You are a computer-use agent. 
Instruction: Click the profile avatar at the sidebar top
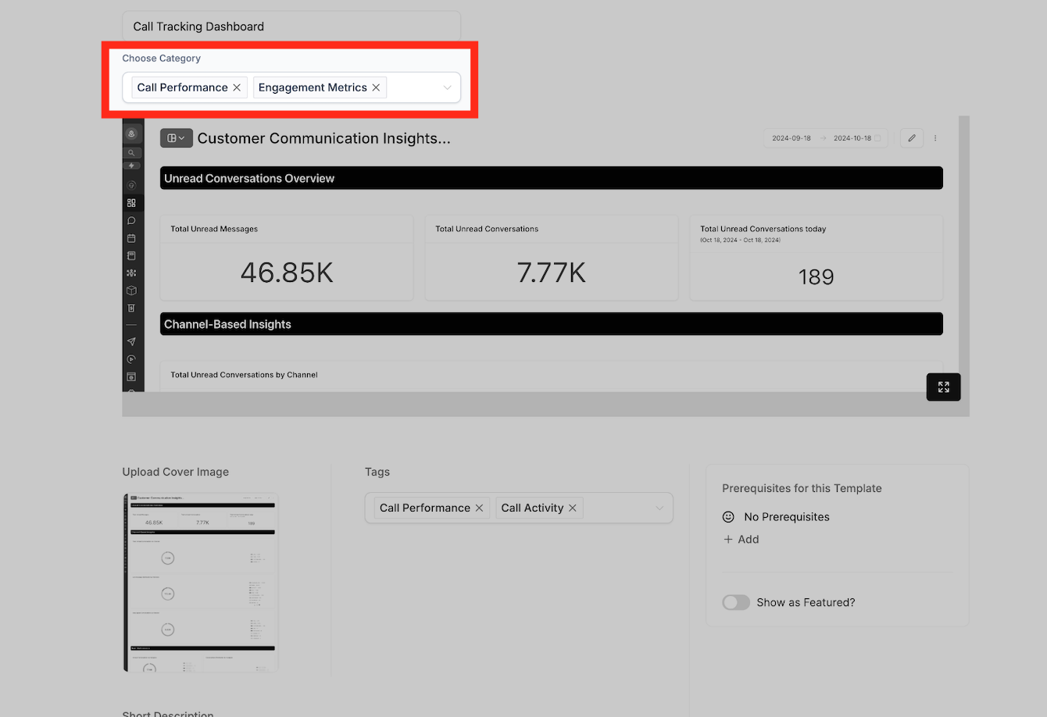coord(131,134)
